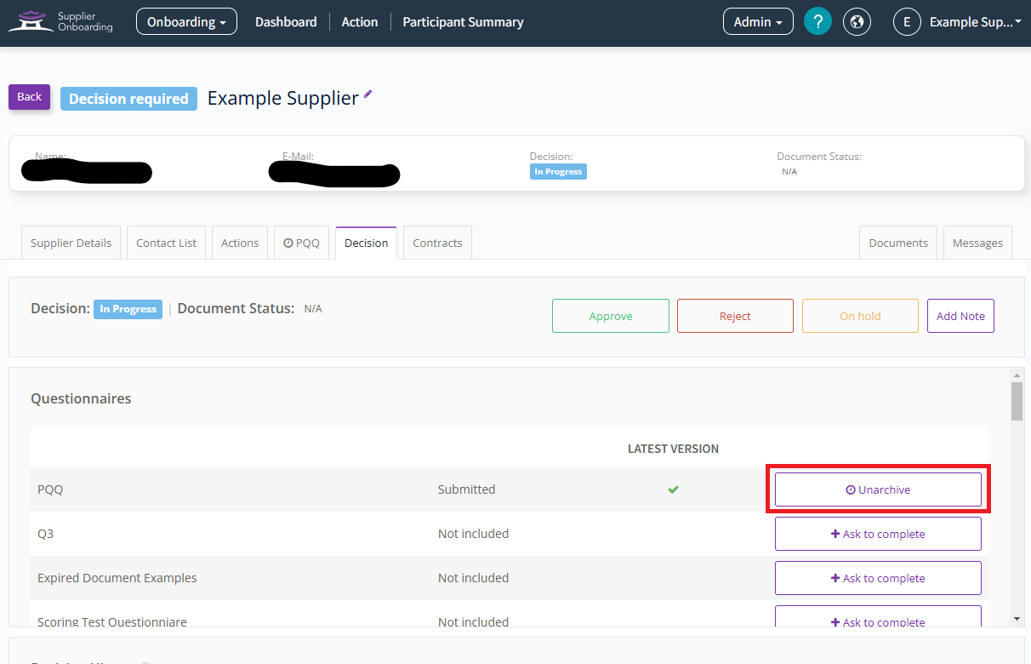Viewport: 1031px width, 664px height.
Task: Open Participant Summary page
Action: pos(463,21)
